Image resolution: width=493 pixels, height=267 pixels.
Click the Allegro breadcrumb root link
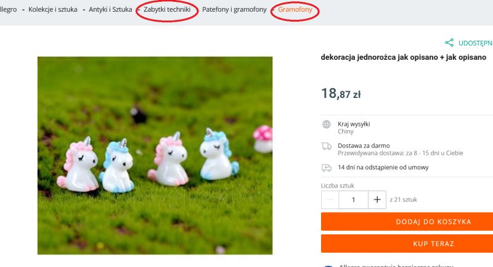point(8,9)
